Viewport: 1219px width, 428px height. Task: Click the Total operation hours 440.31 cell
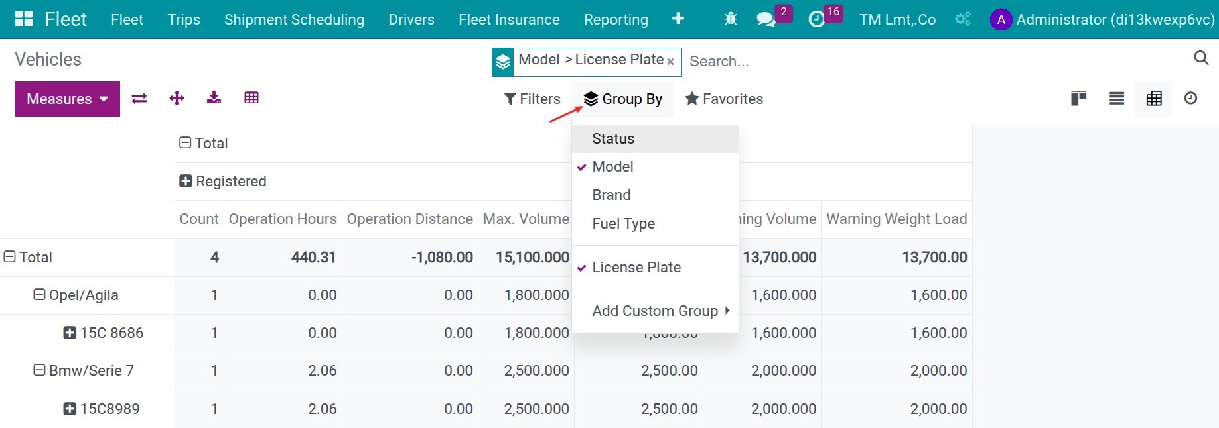pyautogui.click(x=283, y=257)
